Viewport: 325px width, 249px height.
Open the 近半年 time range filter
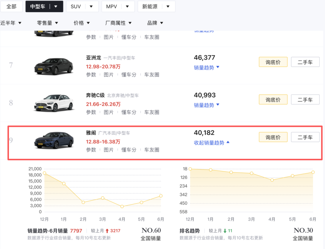11,23
